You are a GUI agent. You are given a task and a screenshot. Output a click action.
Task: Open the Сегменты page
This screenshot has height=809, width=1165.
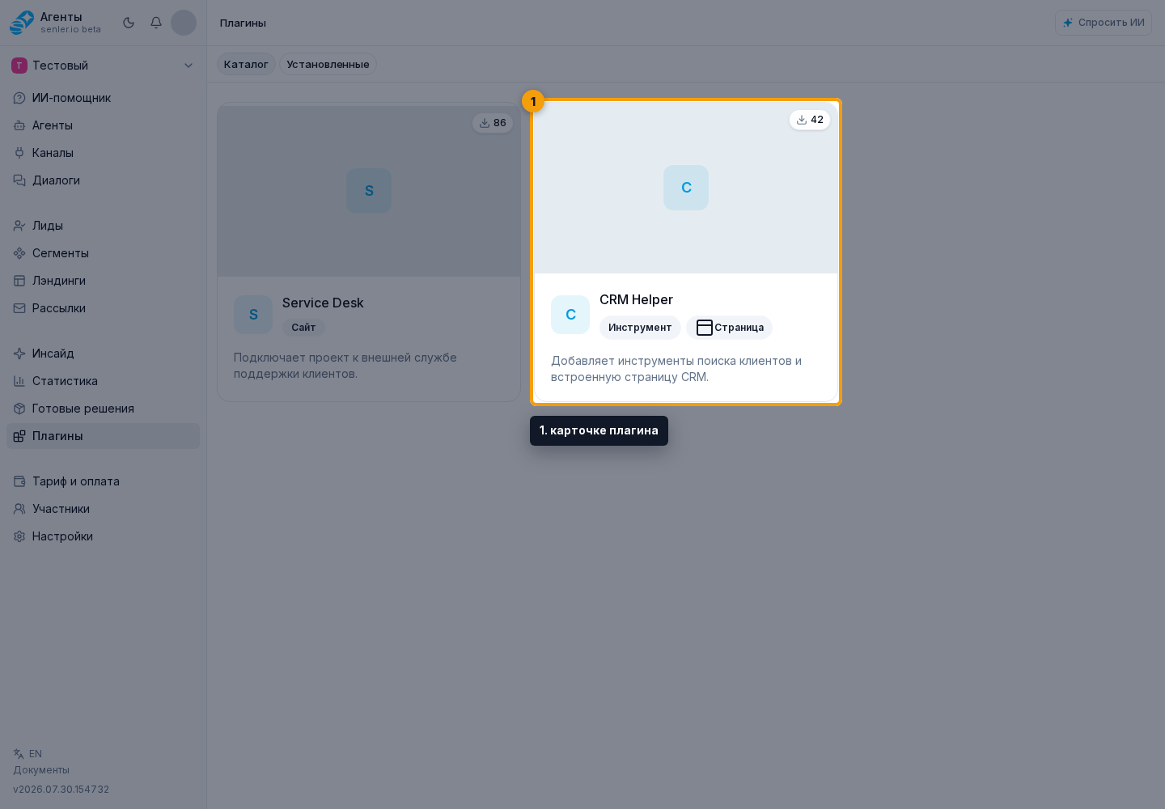point(103,253)
